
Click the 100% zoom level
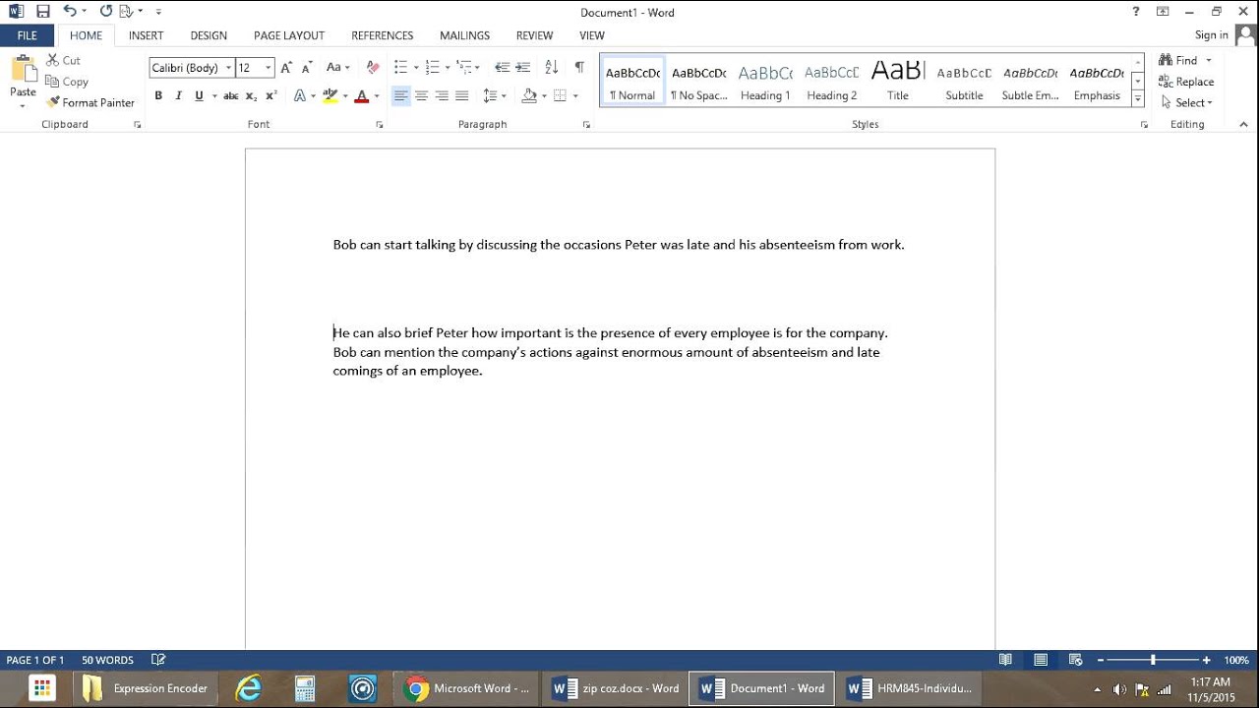point(1236,660)
